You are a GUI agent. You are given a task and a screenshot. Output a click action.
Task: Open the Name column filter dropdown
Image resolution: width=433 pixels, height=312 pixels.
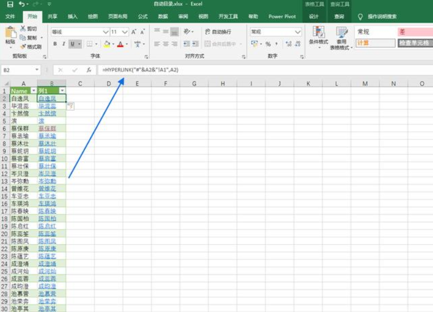click(x=34, y=91)
